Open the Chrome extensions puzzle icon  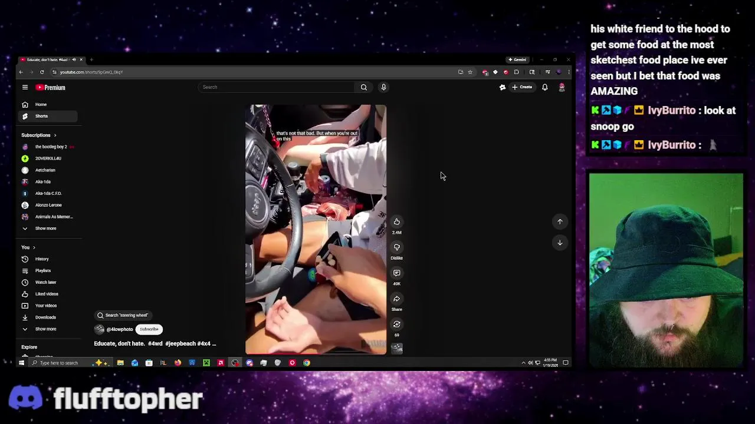point(516,72)
